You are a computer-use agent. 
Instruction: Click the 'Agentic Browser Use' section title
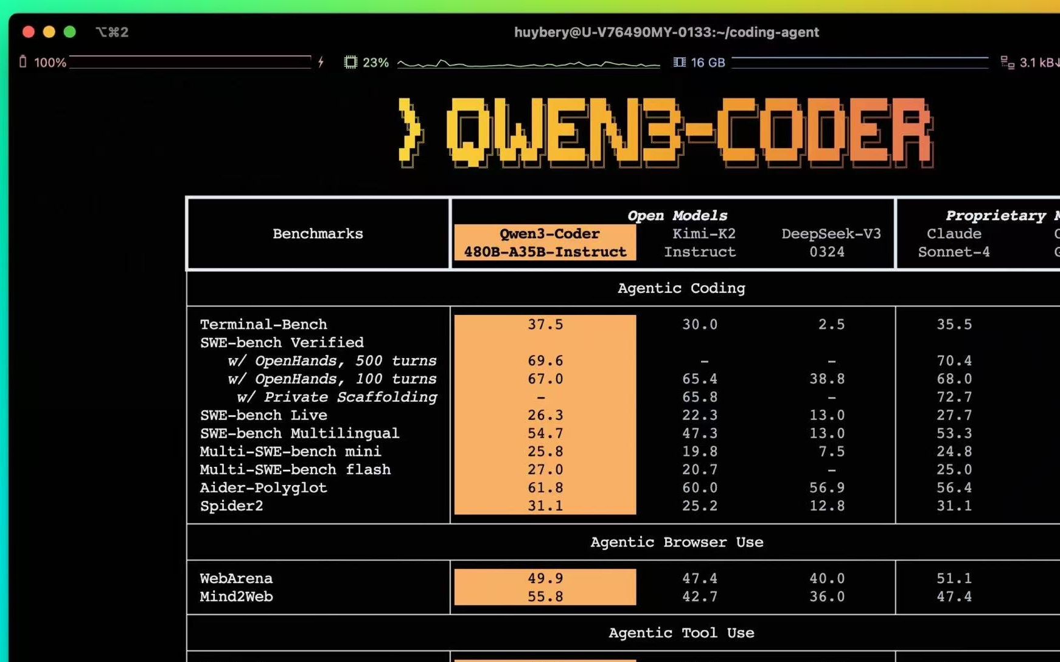click(677, 542)
